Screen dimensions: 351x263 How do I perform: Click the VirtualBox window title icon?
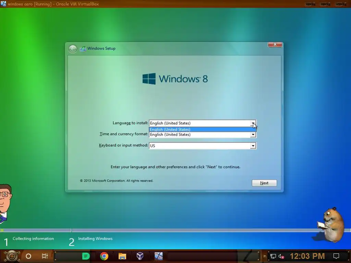(3, 4)
